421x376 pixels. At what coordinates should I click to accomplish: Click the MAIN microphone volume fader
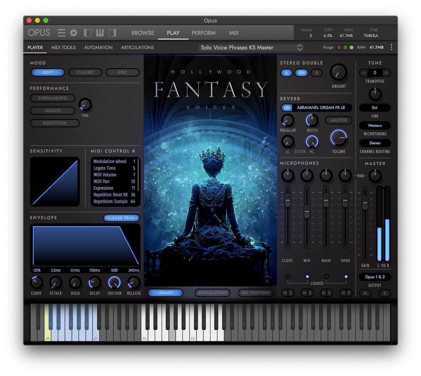[x=326, y=200]
